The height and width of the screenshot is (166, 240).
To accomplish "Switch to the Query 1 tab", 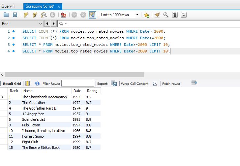I will coord(8,6).
